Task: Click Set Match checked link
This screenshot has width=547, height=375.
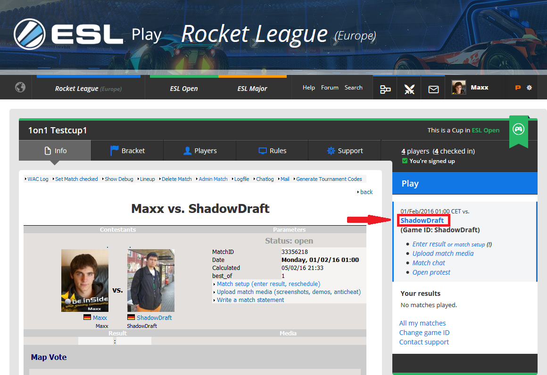Action: click(76, 179)
